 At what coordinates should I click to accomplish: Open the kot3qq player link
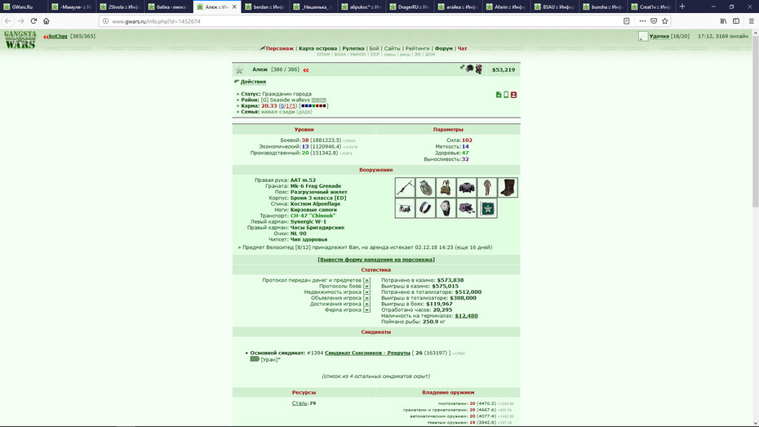coord(58,36)
